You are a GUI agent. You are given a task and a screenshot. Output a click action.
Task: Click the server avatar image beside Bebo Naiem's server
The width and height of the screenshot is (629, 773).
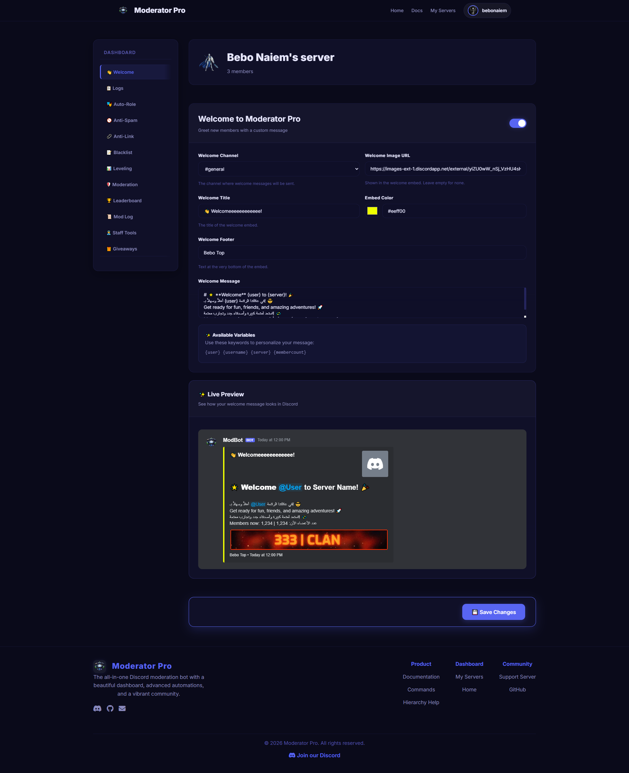click(209, 62)
